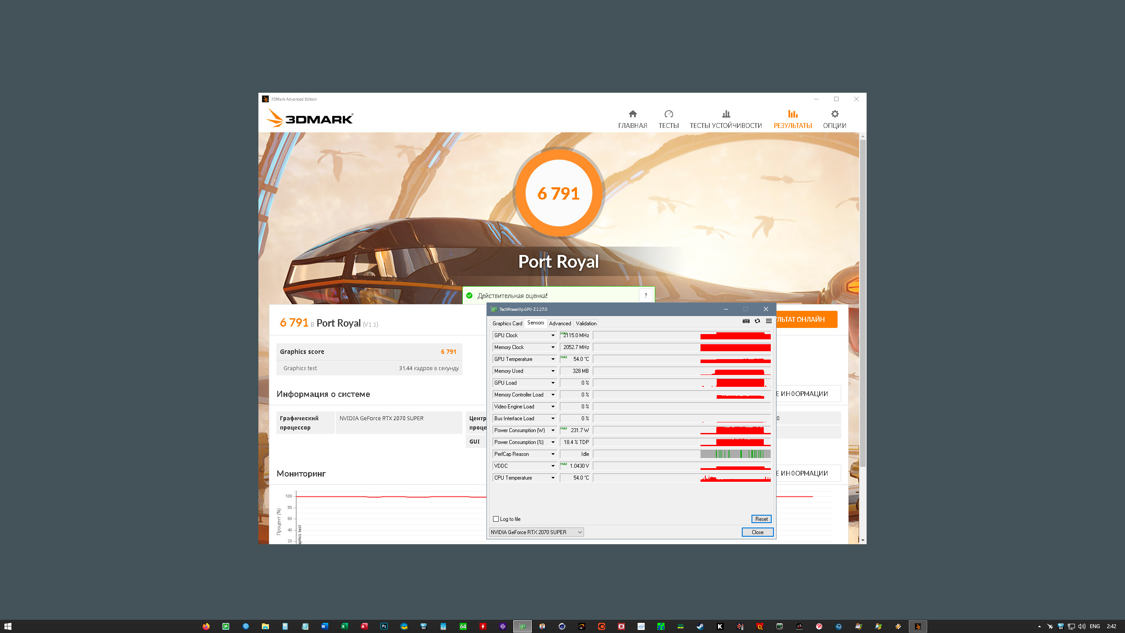Image resolution: width=1125 pixels, height=633 pixels.
Task: Switch to the Graphics Card tab
Action: click(x=507, y=324)
